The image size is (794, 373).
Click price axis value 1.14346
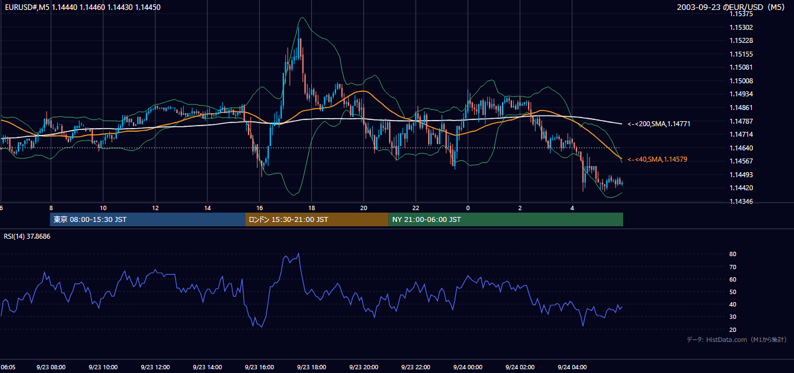(x=741, y=201)
